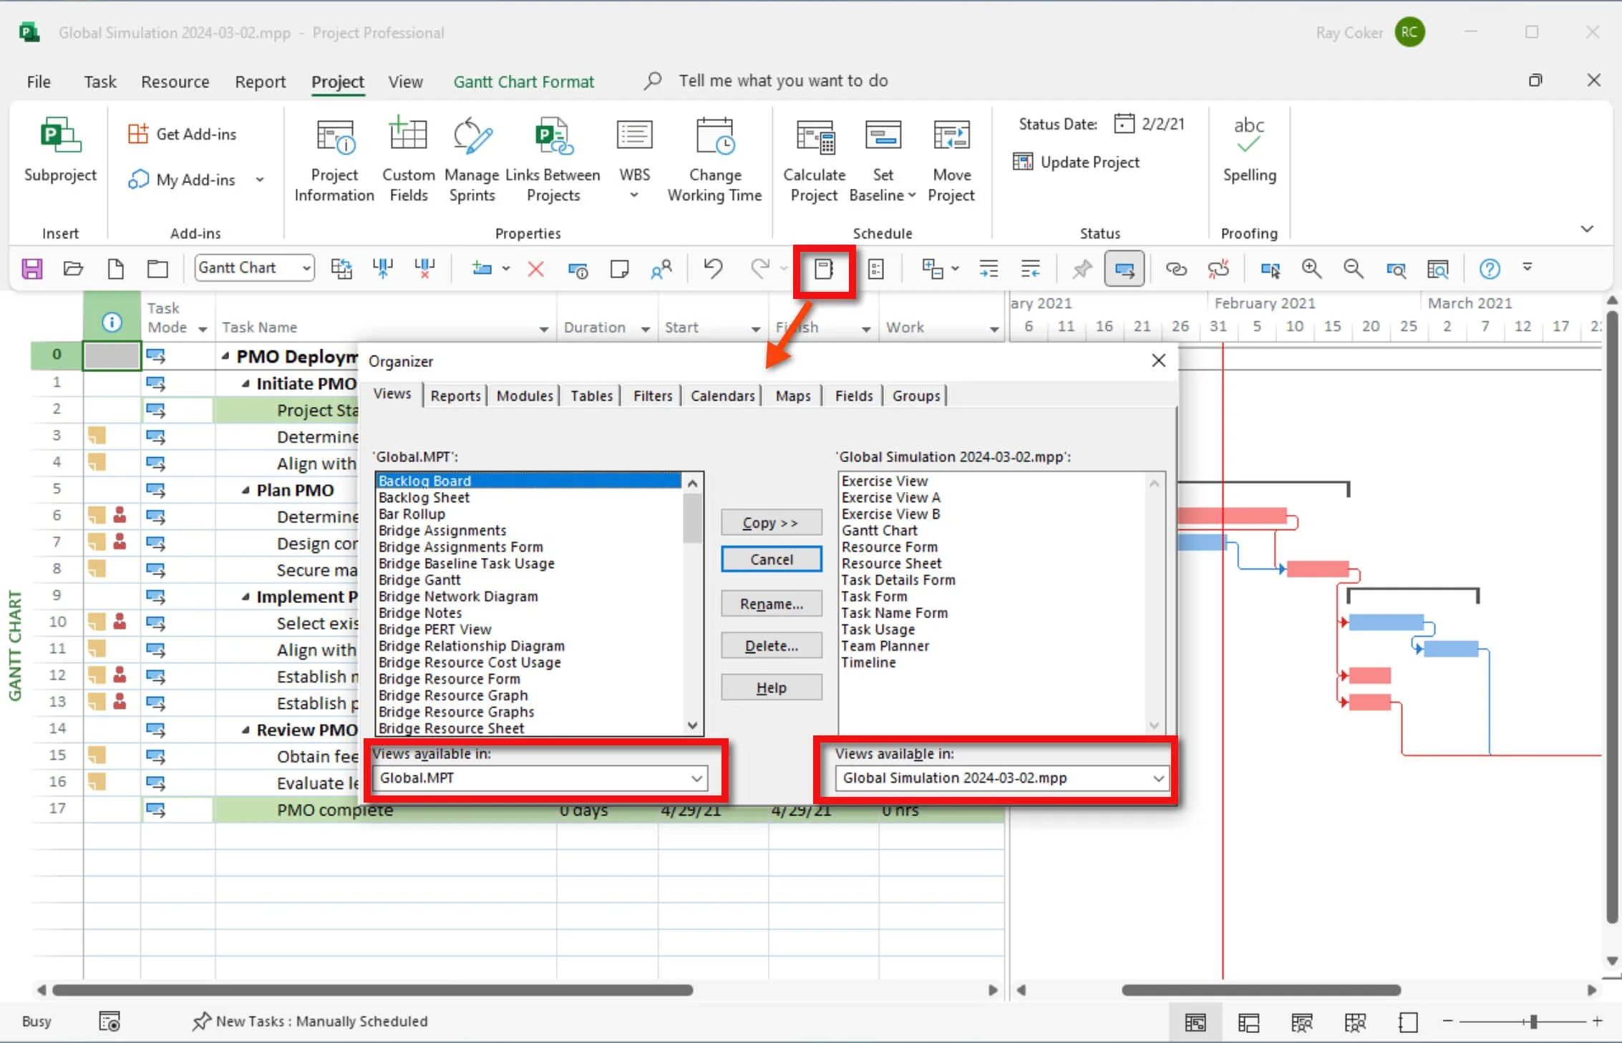This screenshot has height=1043, width=1622.
Task: Open the File menu
Action: click(39, 82)
